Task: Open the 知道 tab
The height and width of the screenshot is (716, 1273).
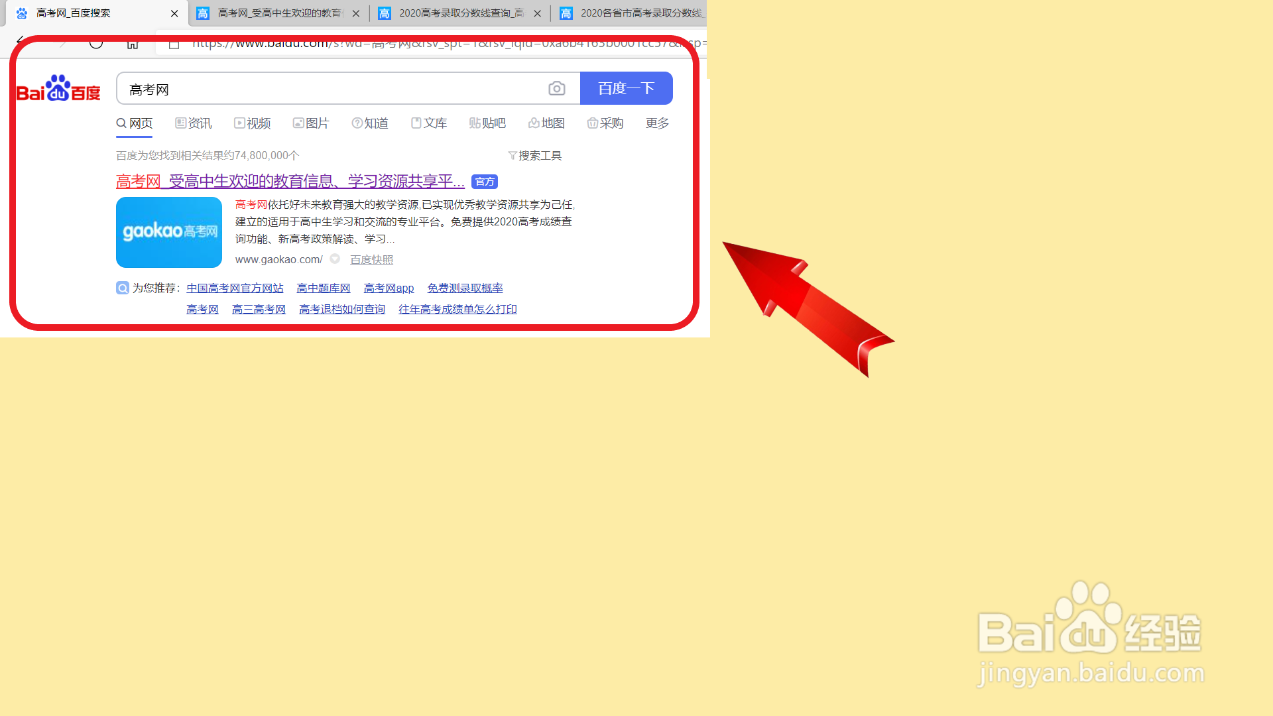Action: tap(370, 123)
